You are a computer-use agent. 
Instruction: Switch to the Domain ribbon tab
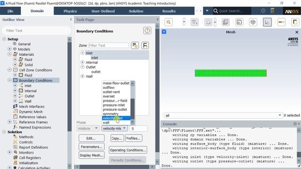[x=37, y=11]
